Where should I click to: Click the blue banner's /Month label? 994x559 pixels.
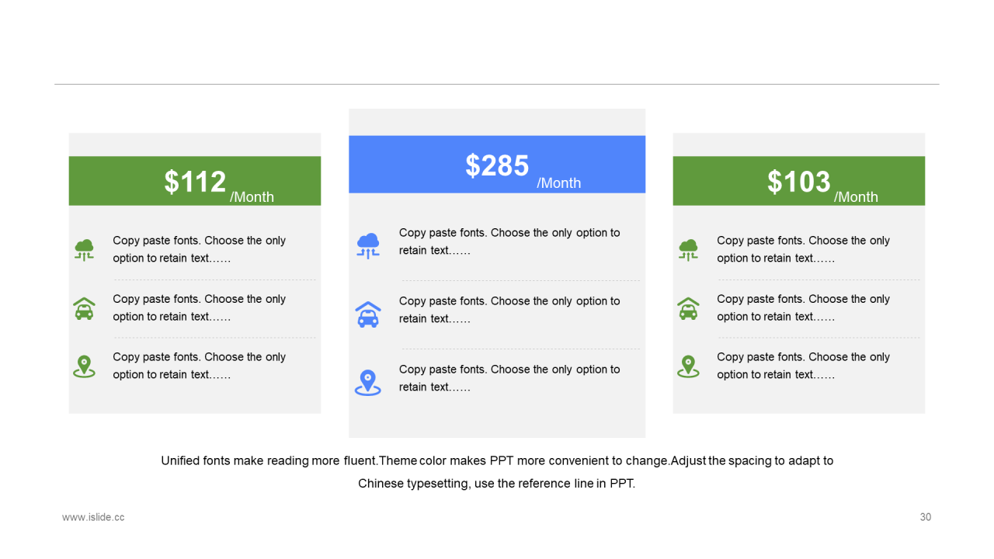click(558, 183)
